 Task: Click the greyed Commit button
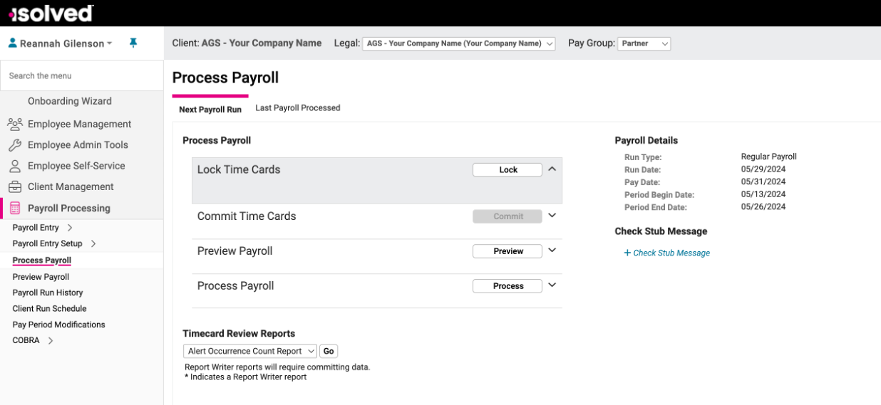(508, 216)
